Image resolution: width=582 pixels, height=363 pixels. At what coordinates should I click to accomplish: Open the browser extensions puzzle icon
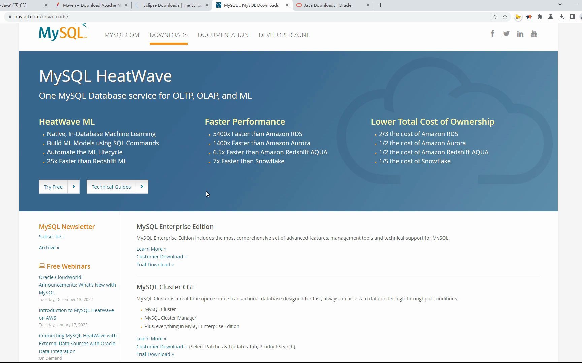coord(540,17)
